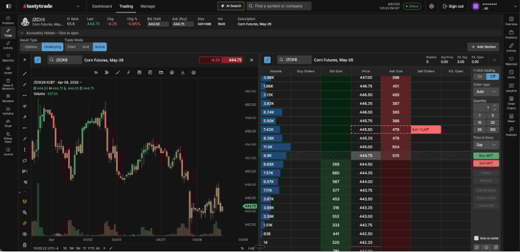Viewport: 520px width, 252px height.
Task: Open News in the right sidebar
Action: [511, 118]
